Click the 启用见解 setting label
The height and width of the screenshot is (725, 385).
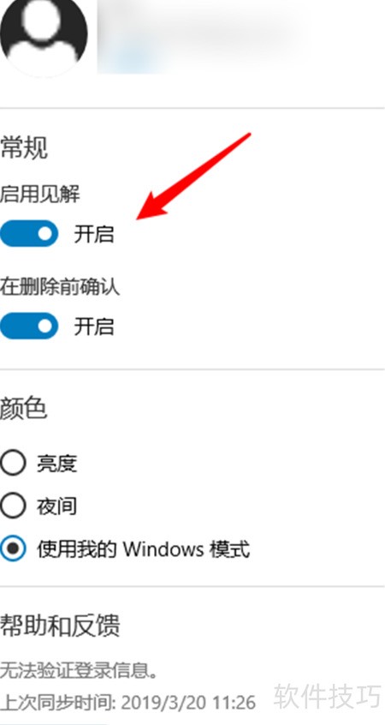pyautogui.click(x=40, y=195)
